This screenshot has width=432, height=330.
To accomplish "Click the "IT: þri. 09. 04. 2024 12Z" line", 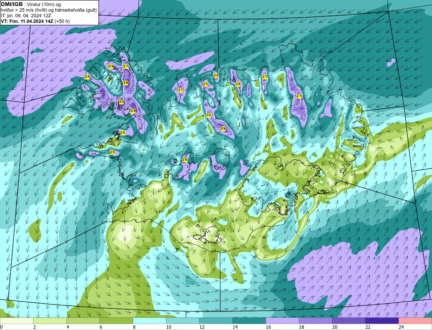I will [x=26, y=16].
